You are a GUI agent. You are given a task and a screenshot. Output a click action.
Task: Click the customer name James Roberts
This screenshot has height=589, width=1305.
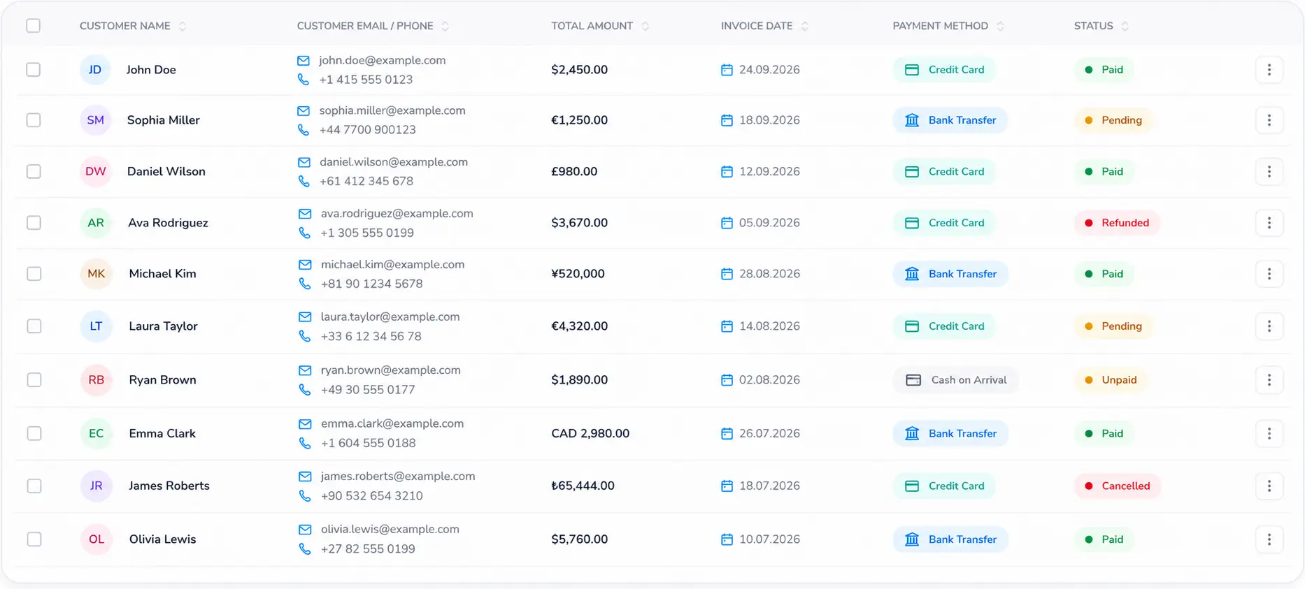pos(169,486)
